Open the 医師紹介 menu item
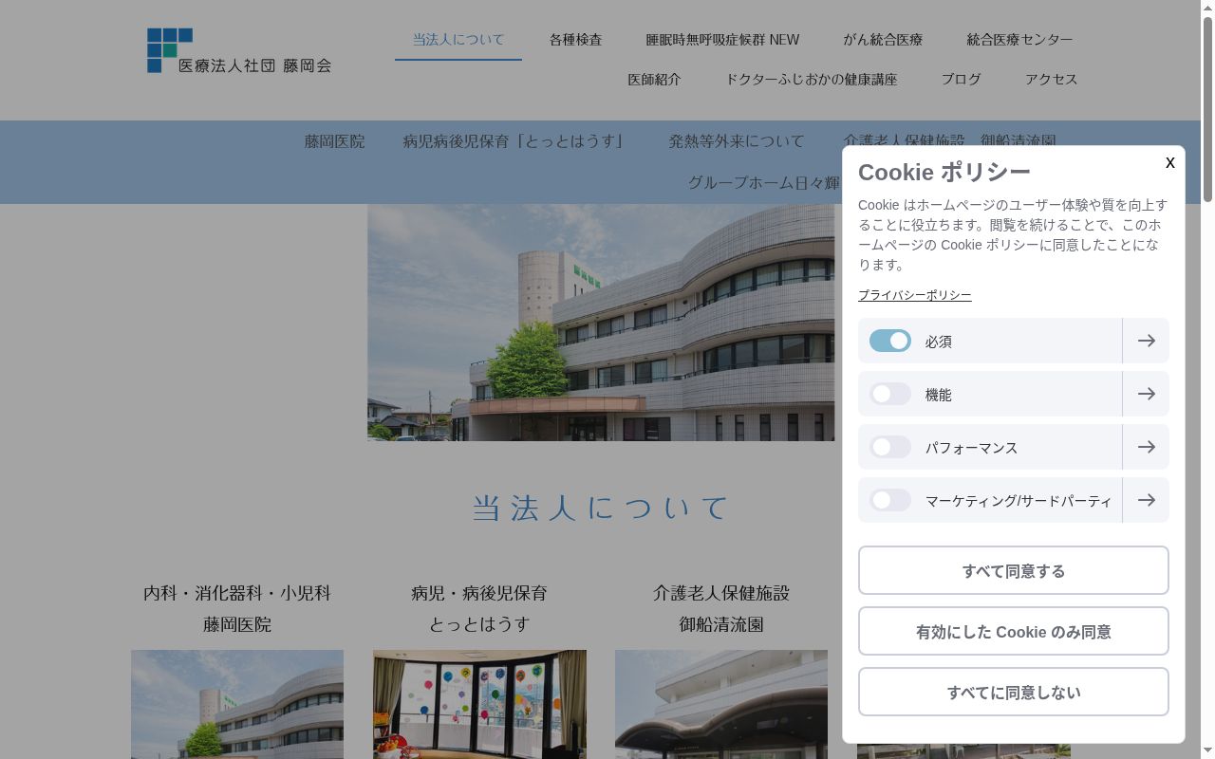Viewport: 1215px width, 759px height. click(x=654, y=80)
